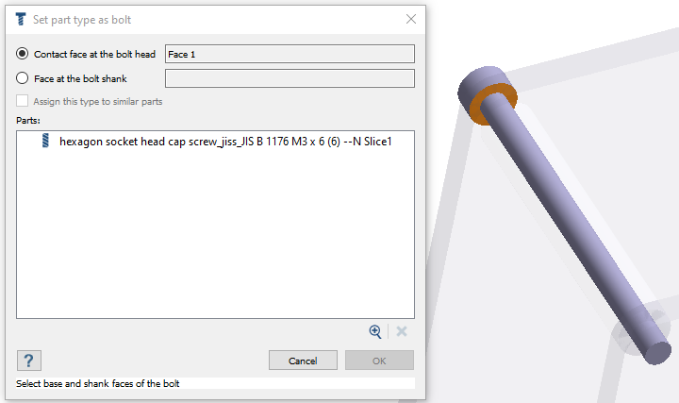Click the Cancel button
This screenshot has width=679, height=403.
point(303,361)
